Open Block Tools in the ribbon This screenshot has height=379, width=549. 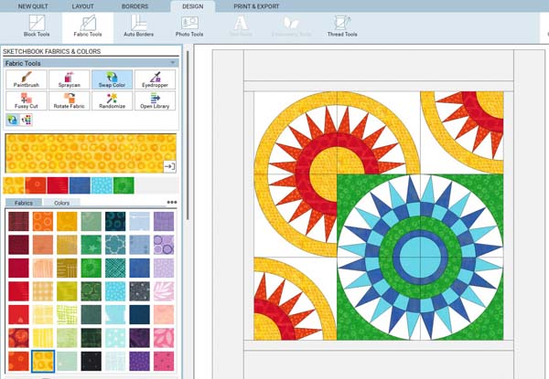click(37, 26)
